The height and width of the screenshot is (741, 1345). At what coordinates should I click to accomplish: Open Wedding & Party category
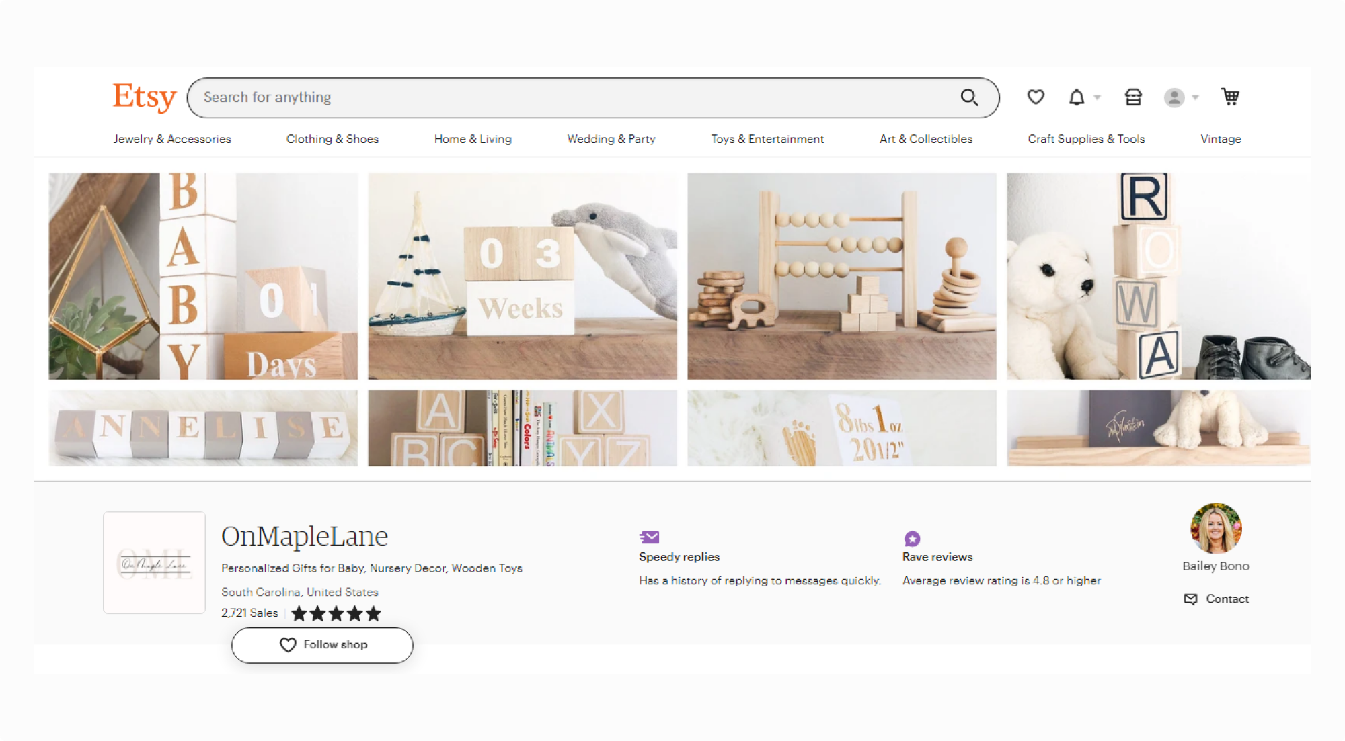tap(611, 139)
